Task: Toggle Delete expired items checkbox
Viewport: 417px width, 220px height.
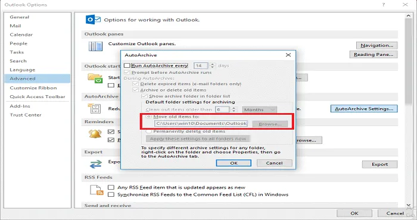Action: tap(136, 84)
